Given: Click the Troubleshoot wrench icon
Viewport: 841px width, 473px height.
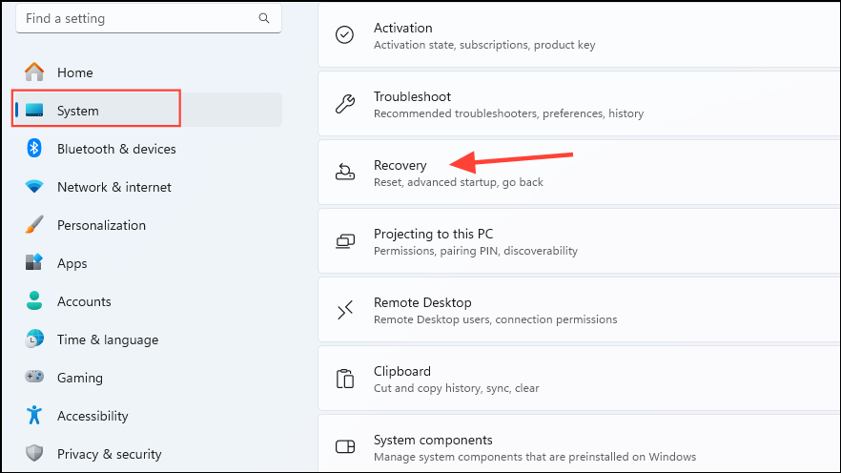Looking at the screenshot, I should (x=345, y=104).
